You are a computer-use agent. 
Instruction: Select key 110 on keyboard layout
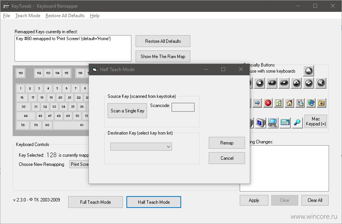click(x=21, y=73)
